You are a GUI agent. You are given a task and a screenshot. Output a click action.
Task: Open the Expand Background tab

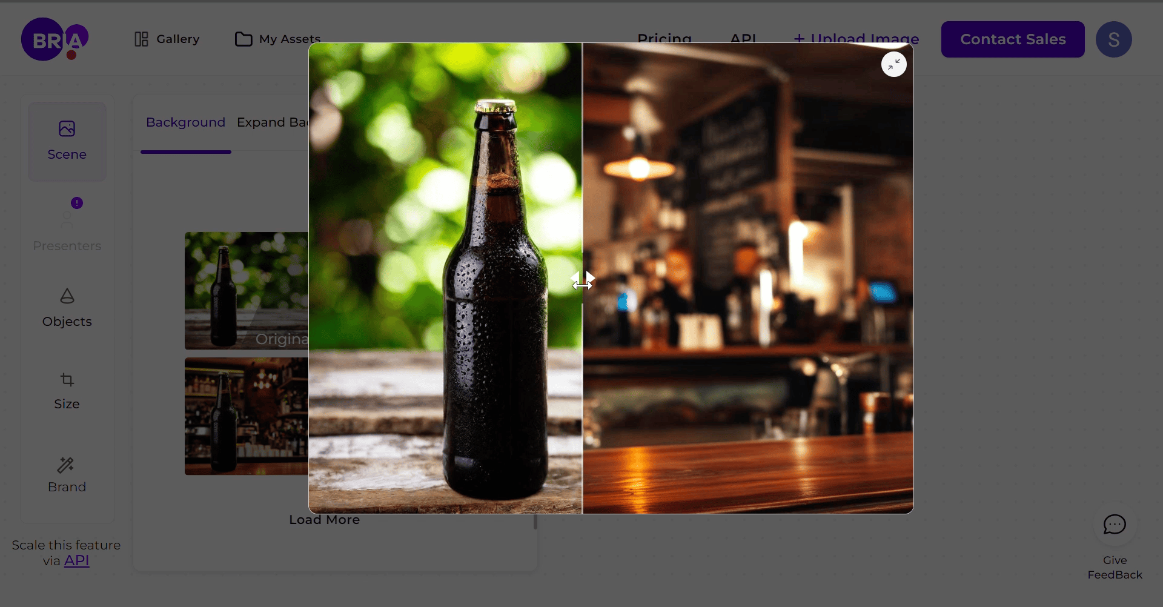273,122
